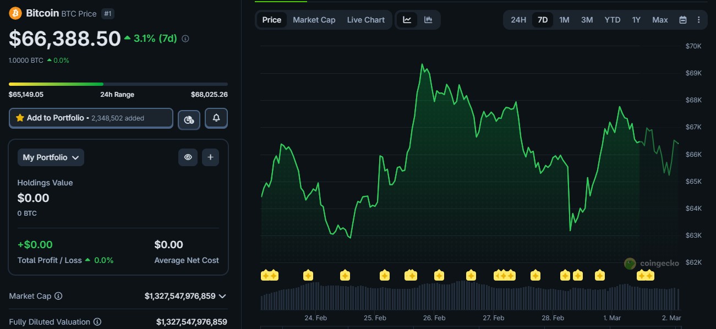This screenshot has width=716, height=329.
Task: Set chart range to 1Y
Action: (636, 20)
